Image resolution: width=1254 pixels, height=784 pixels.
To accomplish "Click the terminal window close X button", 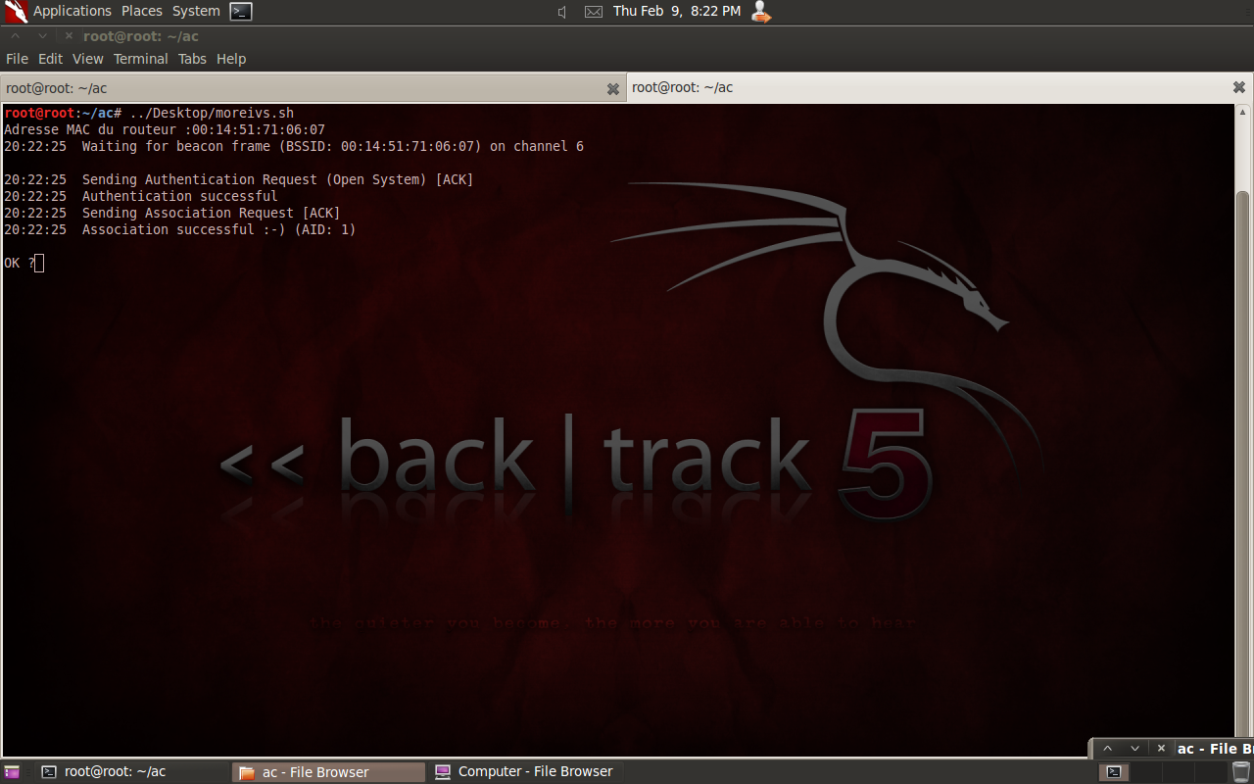I will coord(69,36).
